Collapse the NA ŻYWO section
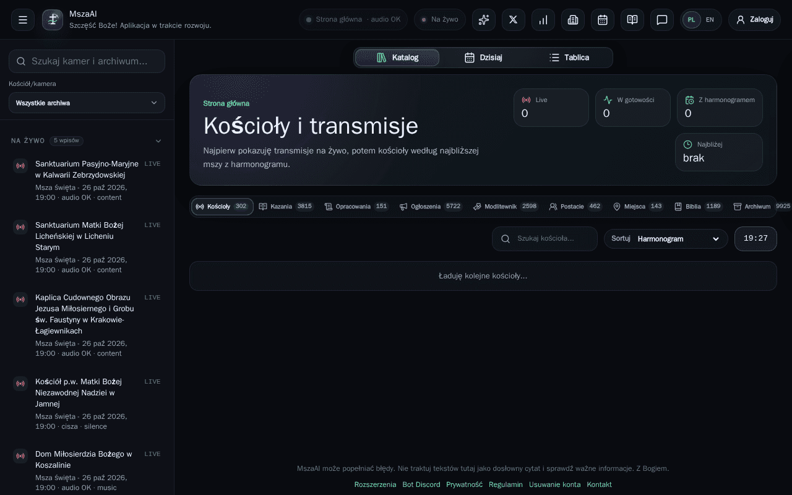The width and height of the screenshot is (792, 495). click(x=158, y=141)
